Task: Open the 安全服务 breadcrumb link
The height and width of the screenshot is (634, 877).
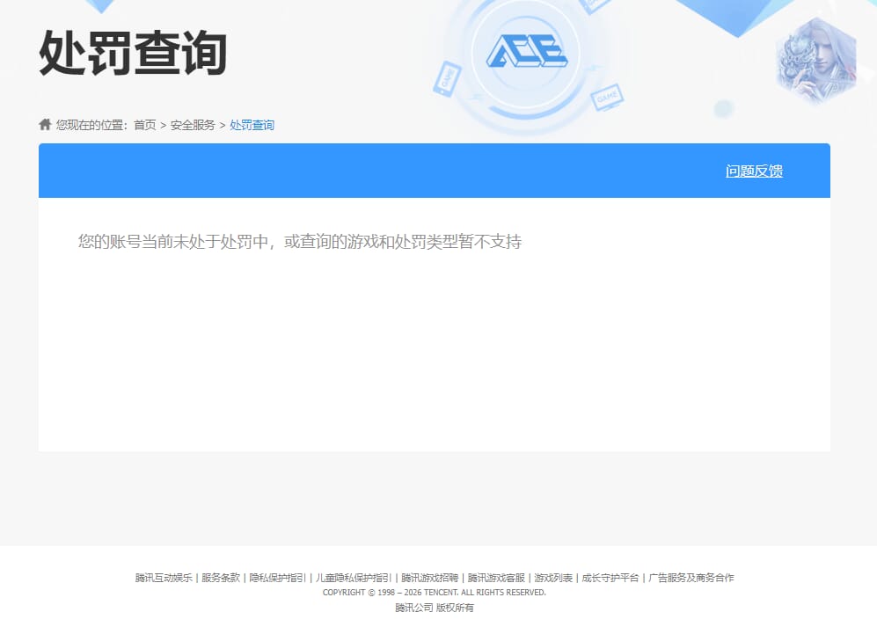Action: coord(192,125)
